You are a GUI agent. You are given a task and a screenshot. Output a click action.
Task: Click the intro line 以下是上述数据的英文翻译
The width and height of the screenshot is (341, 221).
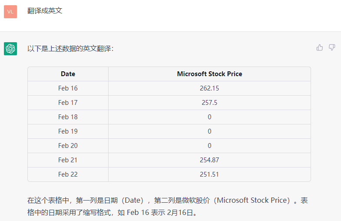pyautogui.click(x=70, y=49)
